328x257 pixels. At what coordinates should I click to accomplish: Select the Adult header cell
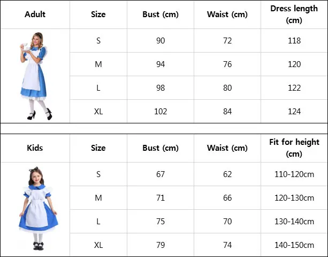tap(35, 14)
